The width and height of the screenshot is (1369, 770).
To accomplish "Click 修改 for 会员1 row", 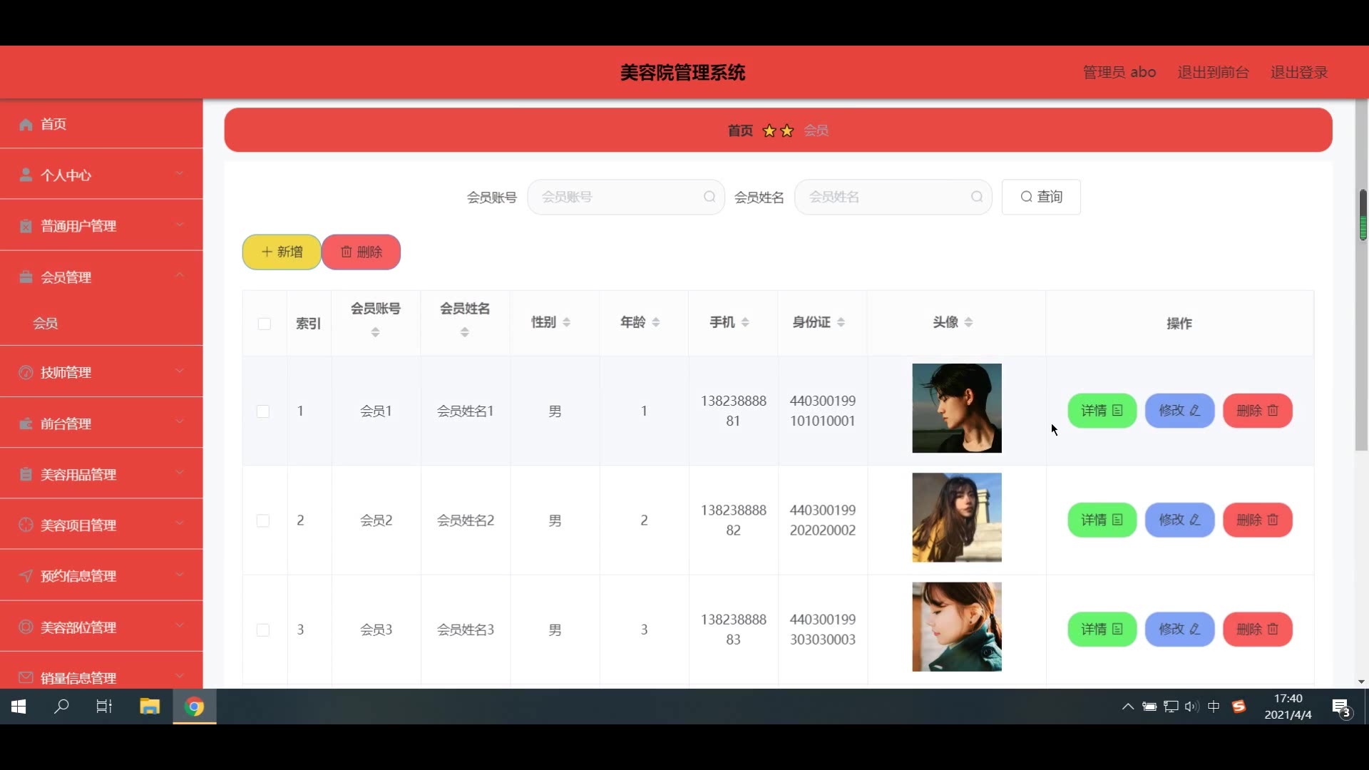I will coord(1179,411).
